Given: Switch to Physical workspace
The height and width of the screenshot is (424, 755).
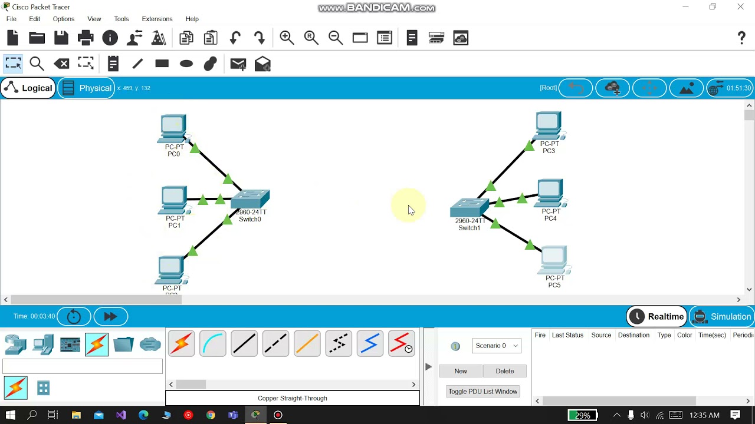Looking at the screenshot, I should point(86,88).
